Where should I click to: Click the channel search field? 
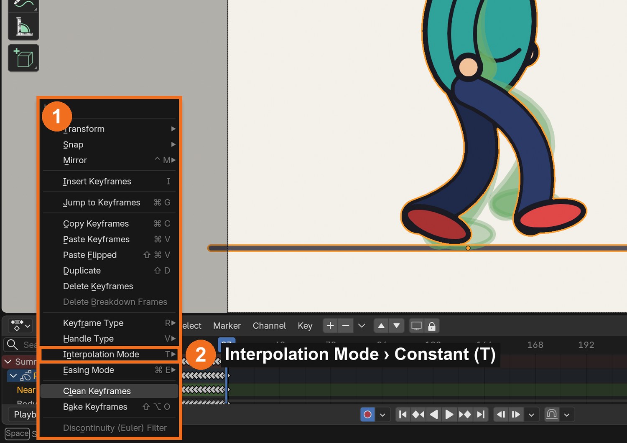21,344
